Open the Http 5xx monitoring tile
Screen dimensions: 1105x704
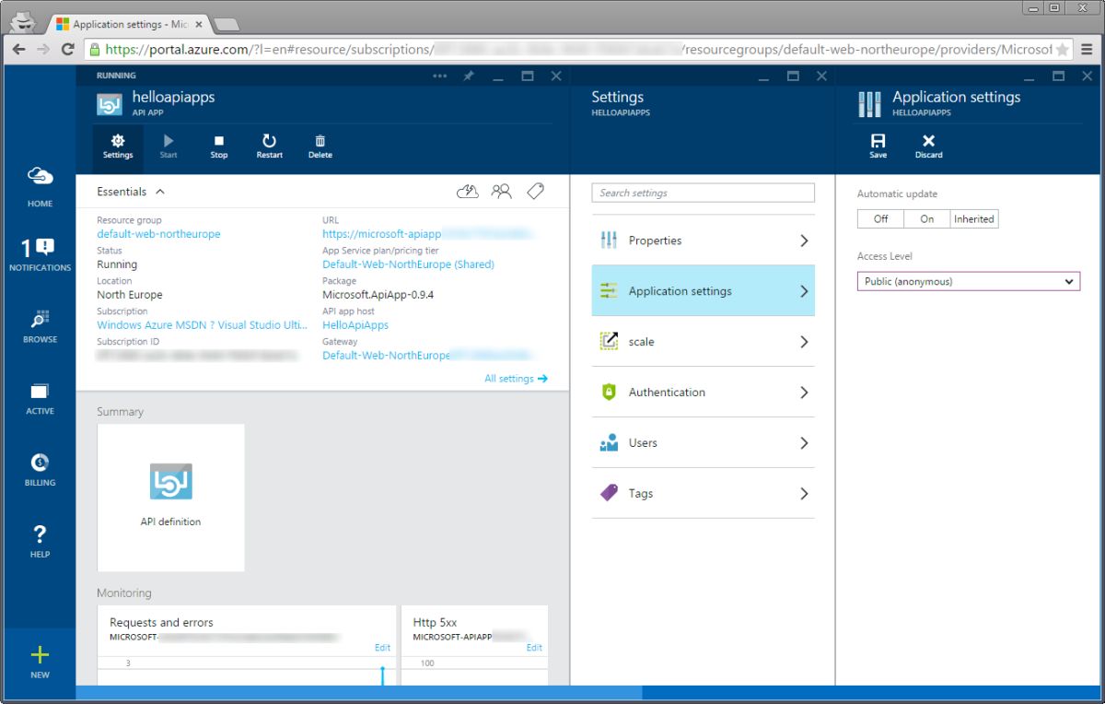[475, 646]
